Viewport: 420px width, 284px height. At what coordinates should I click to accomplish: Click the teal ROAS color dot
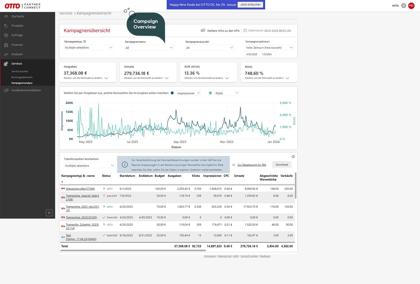[210, 93]
